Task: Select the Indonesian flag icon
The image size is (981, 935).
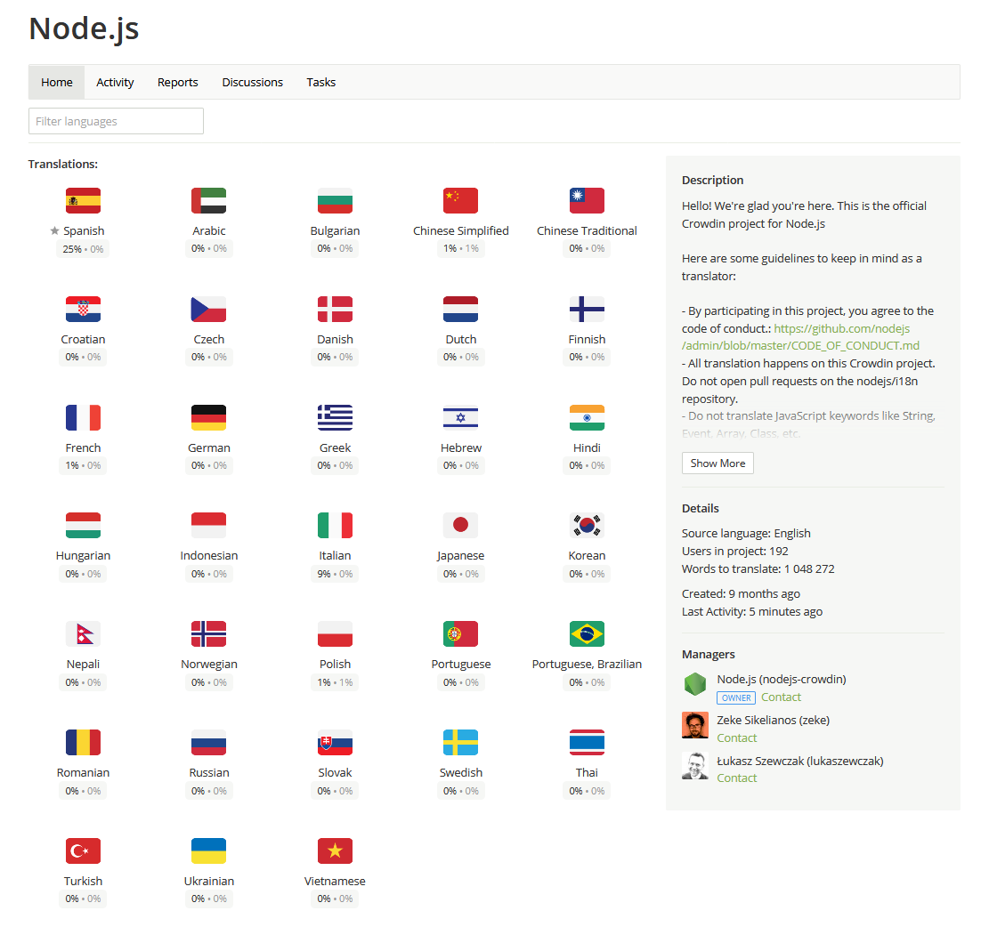Action: (x=209, y=526)
